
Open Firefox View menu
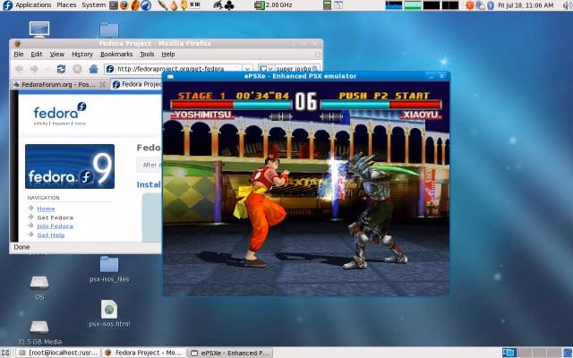tap(57, 54)
